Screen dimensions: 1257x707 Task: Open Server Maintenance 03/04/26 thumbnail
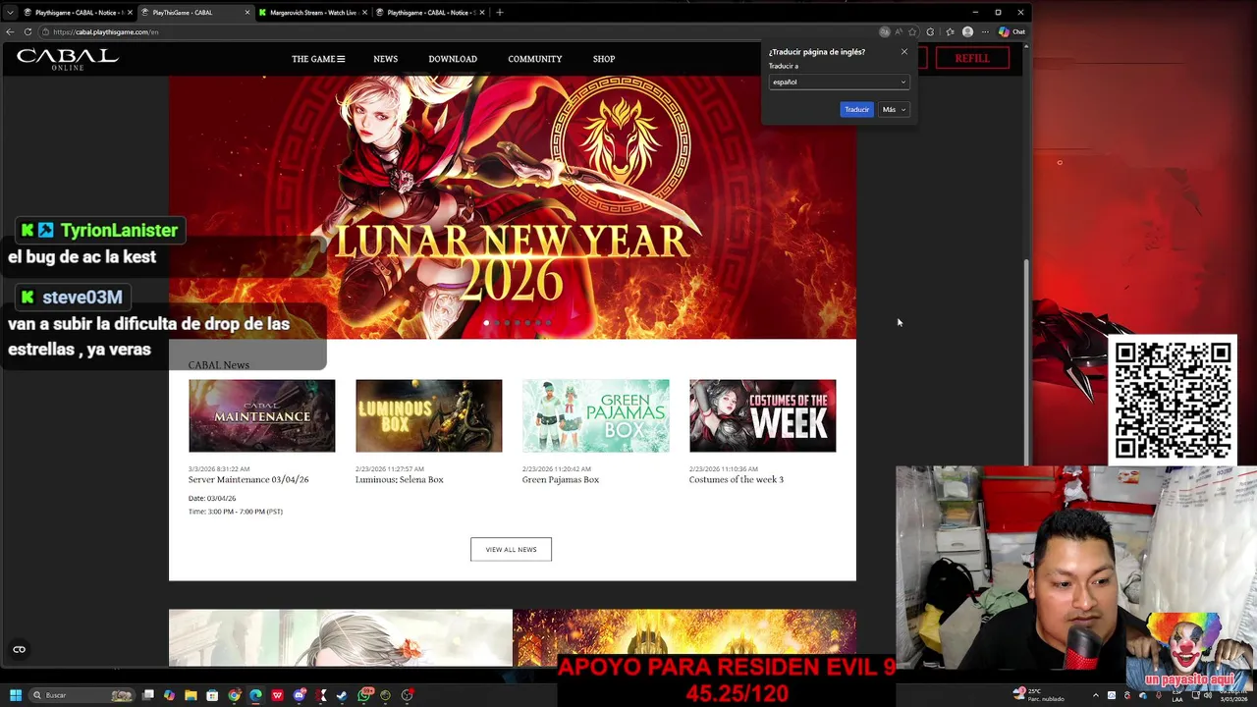tap(261, 416)
